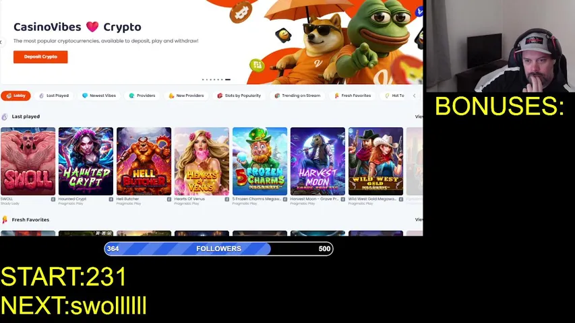Viewport: 575px width, 323px height.
Task: Open info icon beside SWOLL title
Action: click(x=53, y=199)
